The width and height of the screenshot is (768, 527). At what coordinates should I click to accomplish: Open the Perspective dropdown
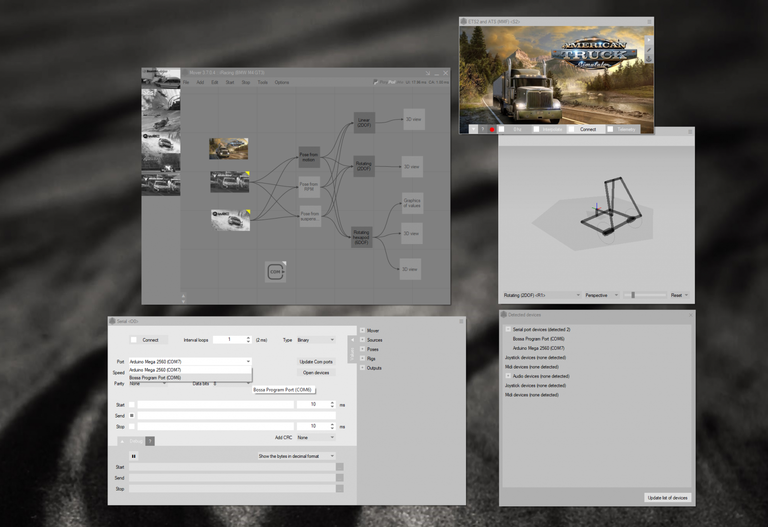pos(602,295)
